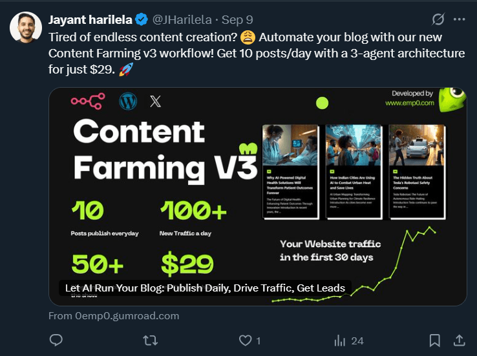477x356 pixels.
Task: Open the Grok explain-post icon
Action: (x=438, y=19)
